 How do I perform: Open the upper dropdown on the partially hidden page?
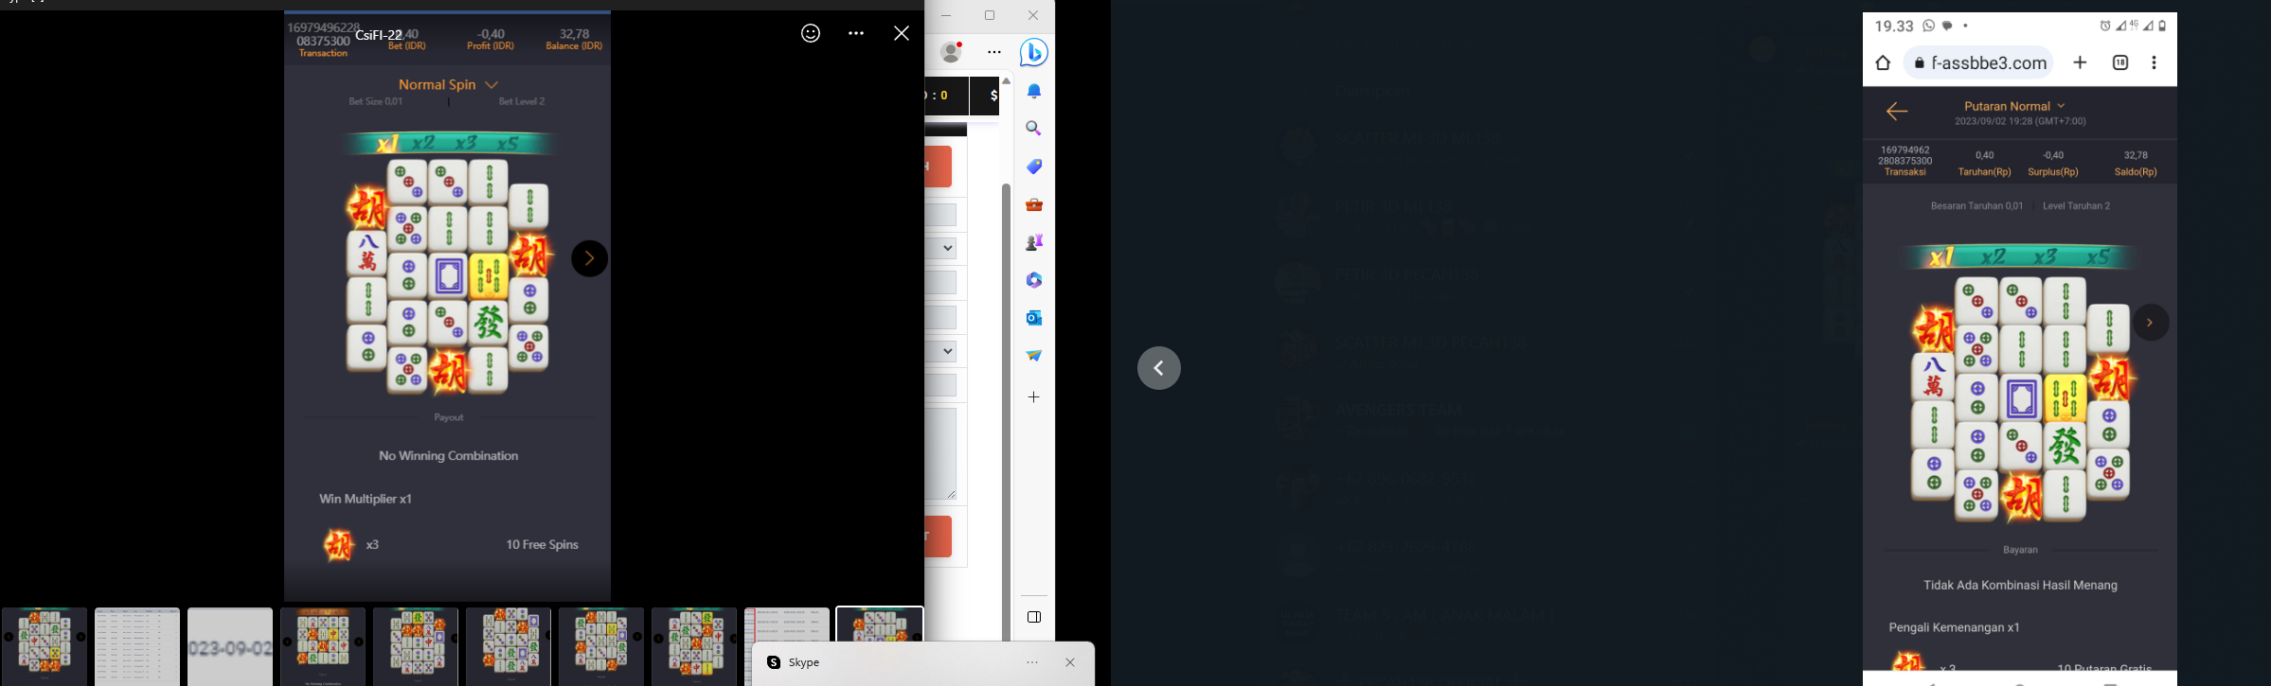[x=941, y=248]
